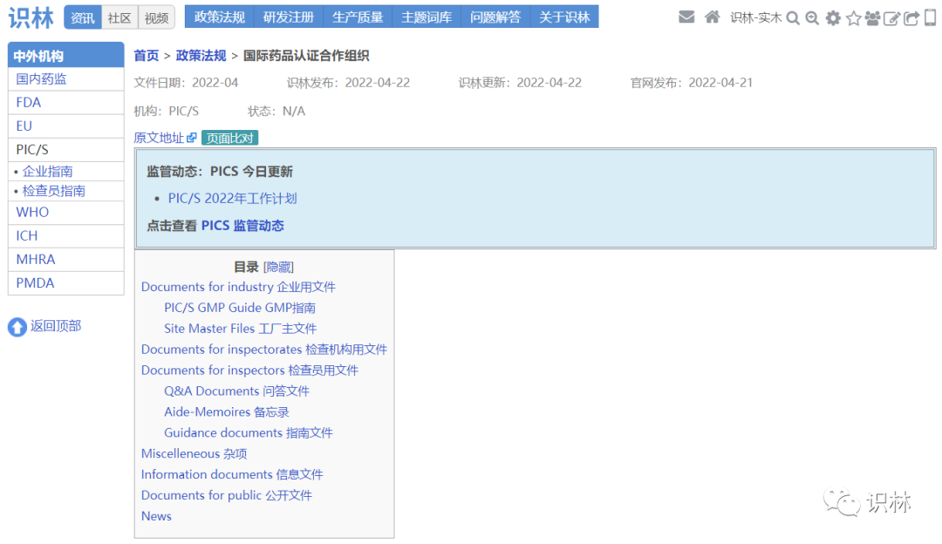The width and height of the screenshot is (942, 544).
Task: Jump to PIC/S GMP Guide GMP指南
Action: click(x=240, y=308)
